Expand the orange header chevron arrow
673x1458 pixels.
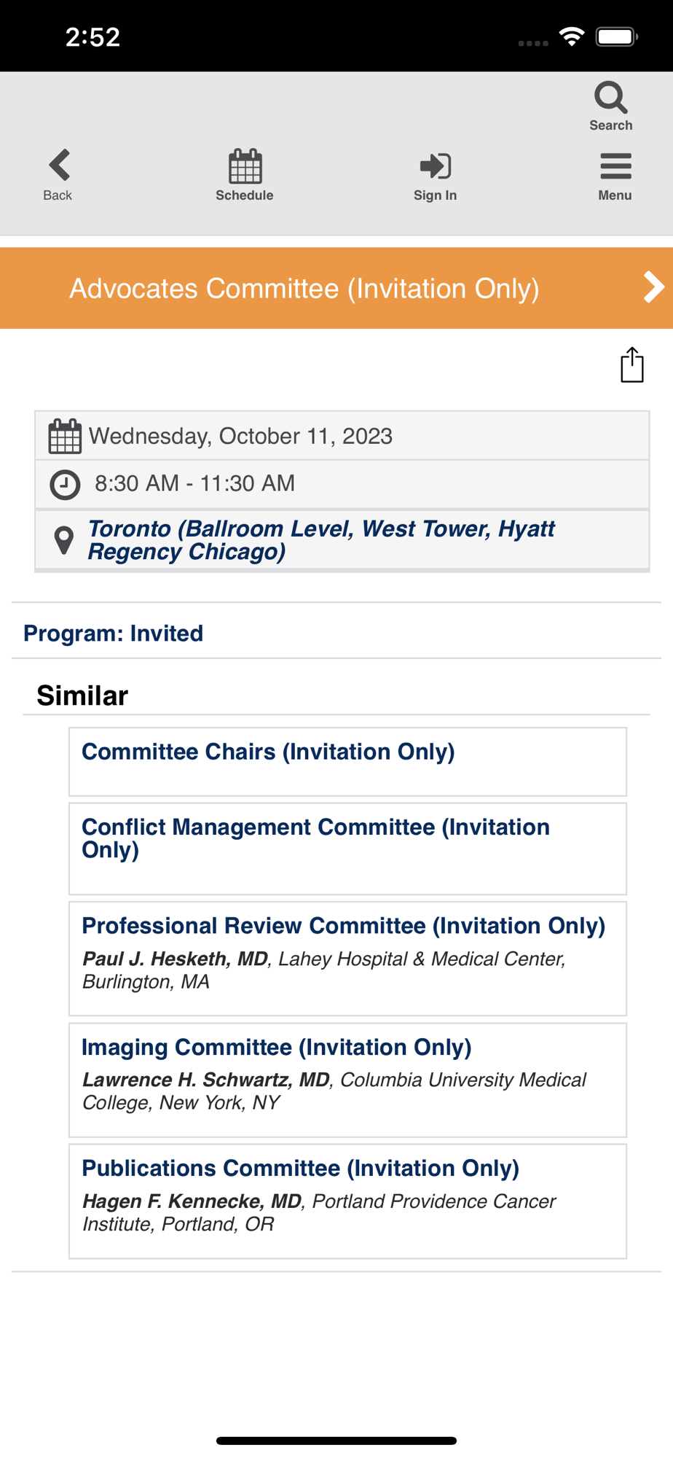[x=653, y=287]
